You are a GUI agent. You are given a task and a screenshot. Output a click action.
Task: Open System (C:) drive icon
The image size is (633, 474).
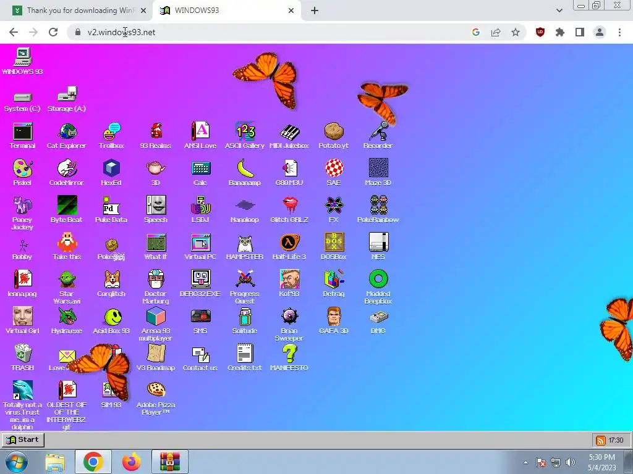[x=23, y=102]
